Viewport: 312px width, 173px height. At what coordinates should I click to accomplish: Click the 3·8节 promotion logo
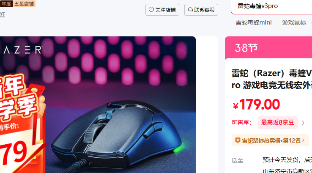246,48
